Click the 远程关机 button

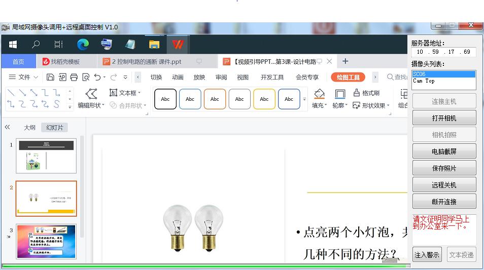[x=444, y=184]
